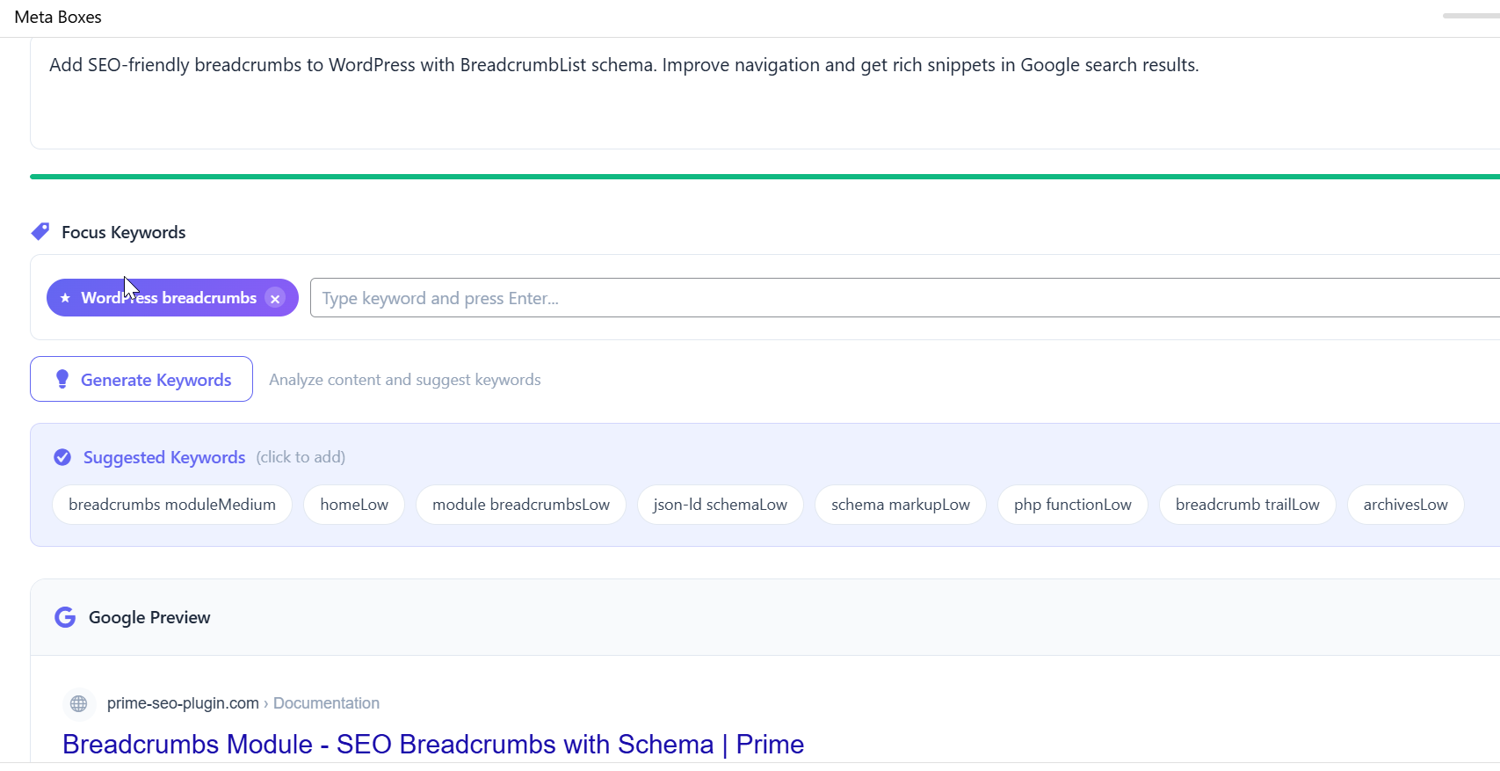Click the archives keyword chip
This screenshot has width=1500, height=771.
click(x=1405, y=504)
